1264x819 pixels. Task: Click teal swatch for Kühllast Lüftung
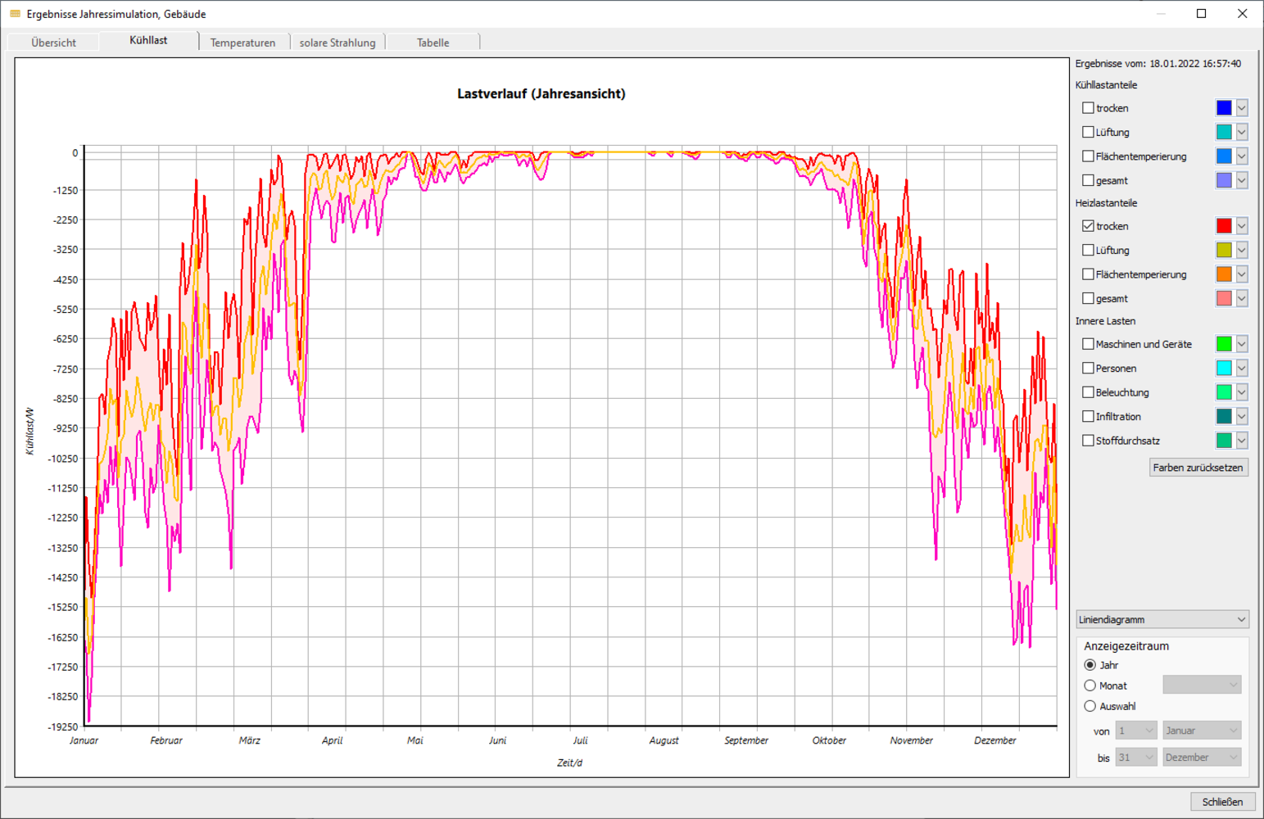(x=1224, y=132)
